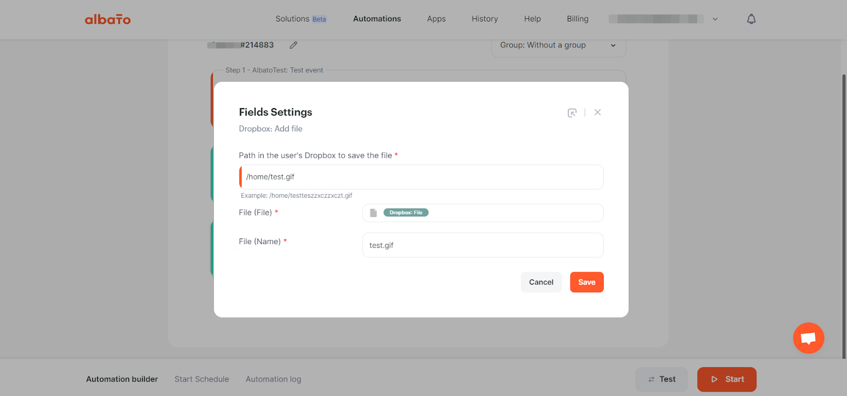The height and width of the screenshot is (396, 847).
Task: Open the Group: Without a group dropdown
Action: pos(558,45)
